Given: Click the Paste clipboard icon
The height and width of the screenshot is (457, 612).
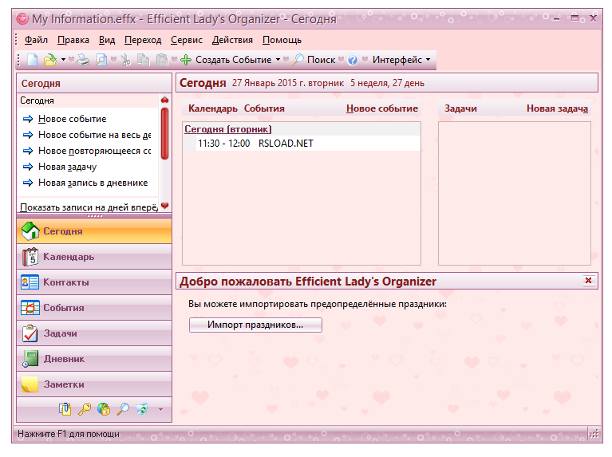Looking at the screenshot, I should tap(162, 60).
